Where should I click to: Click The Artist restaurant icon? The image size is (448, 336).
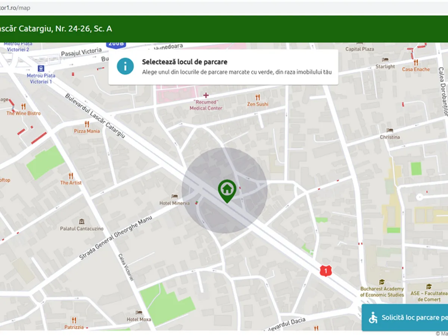click(x=71, y=175)
